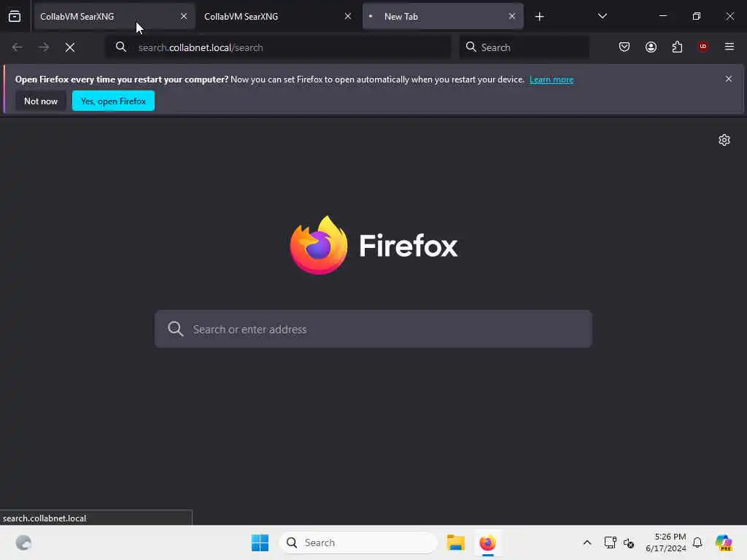Restore down the Firefox window
Viewport: 747px width, 560px height.
[x=697, y=16]
